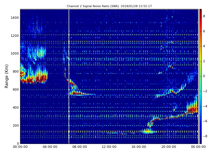The image size is (212, 159).
Task: Click the colorbar label 2
Action: 204,61
